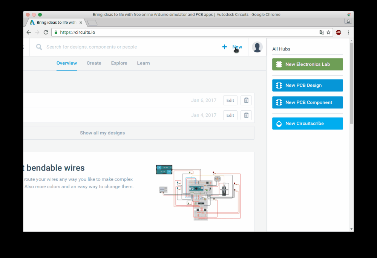Viewport: 377px width, 258px height.
Task: Create a New PCB Design
Action: point(308,85)
